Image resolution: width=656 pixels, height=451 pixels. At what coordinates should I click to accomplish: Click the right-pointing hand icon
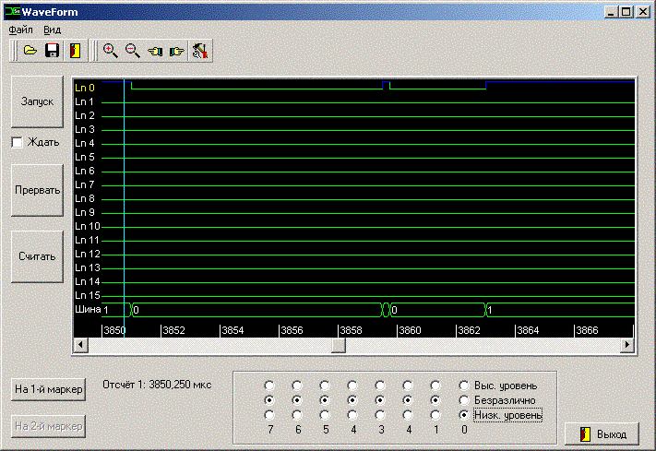[177, 51]
